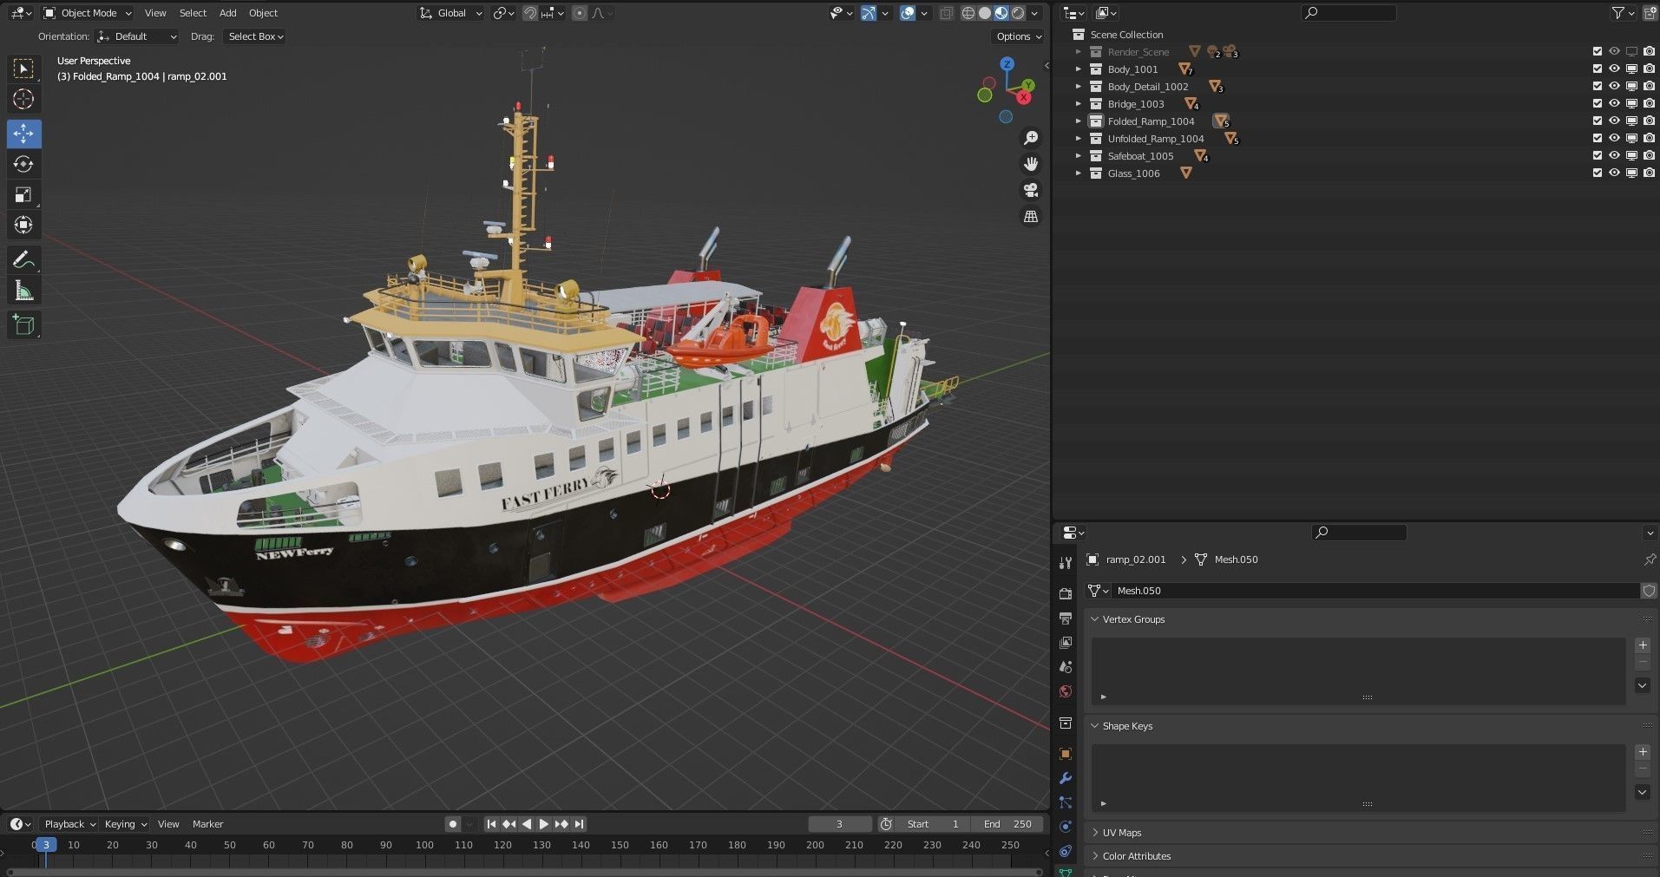Open the Add menu
The image size is (1660, 877).
[x=227, y=13]
